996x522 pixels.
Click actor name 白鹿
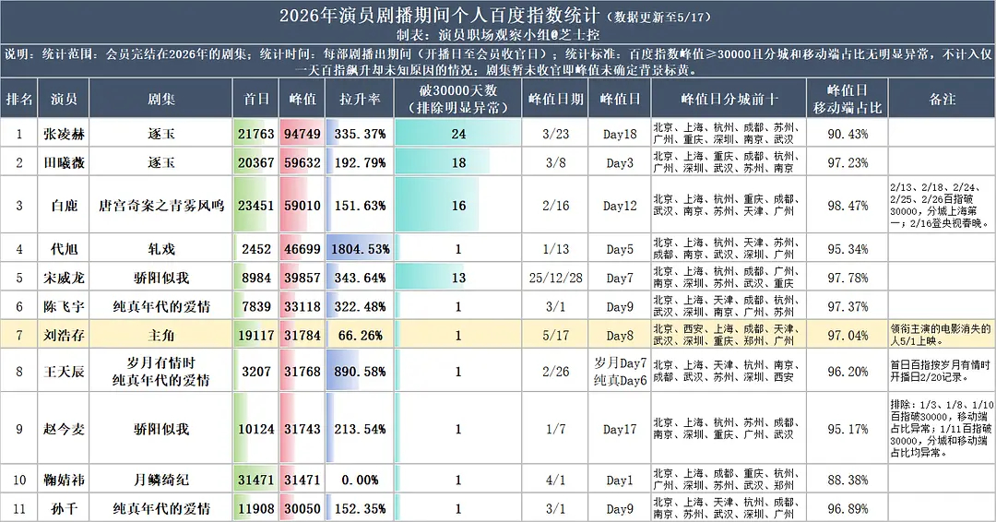[65, 206]
